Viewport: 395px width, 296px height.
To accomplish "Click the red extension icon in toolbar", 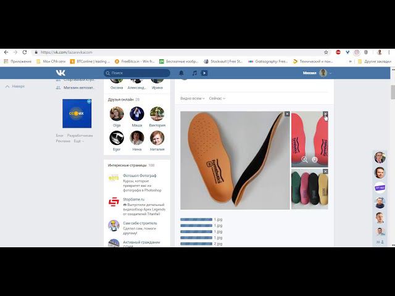I will (338, 52).
